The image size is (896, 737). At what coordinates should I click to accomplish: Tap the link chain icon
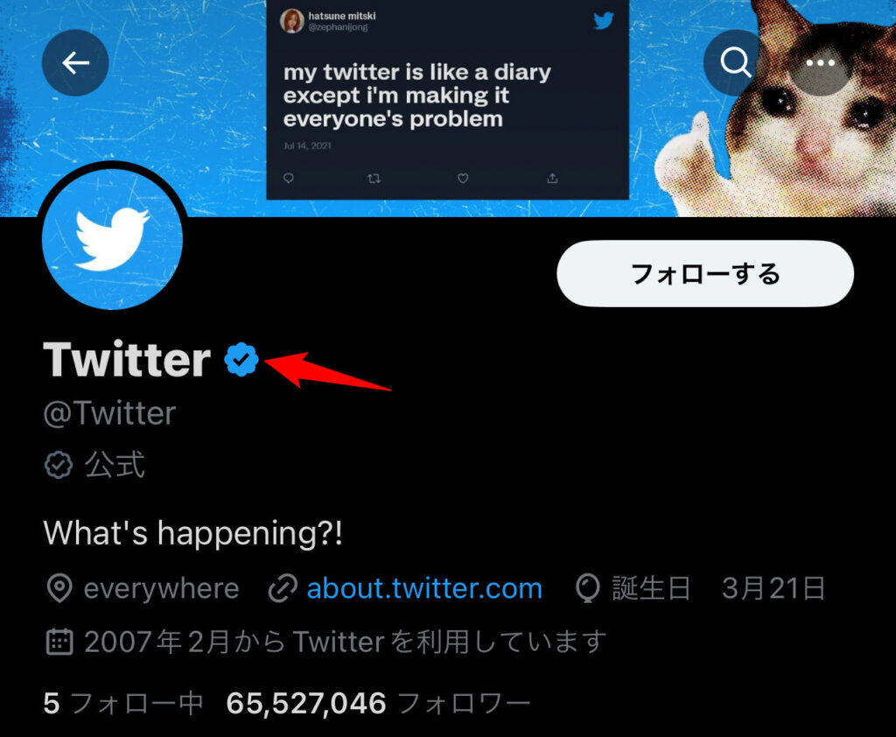tap(283, 588)
